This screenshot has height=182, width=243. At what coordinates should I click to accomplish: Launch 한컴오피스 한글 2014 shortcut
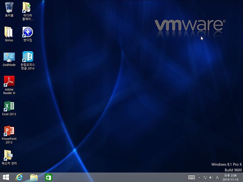(28, 61)
